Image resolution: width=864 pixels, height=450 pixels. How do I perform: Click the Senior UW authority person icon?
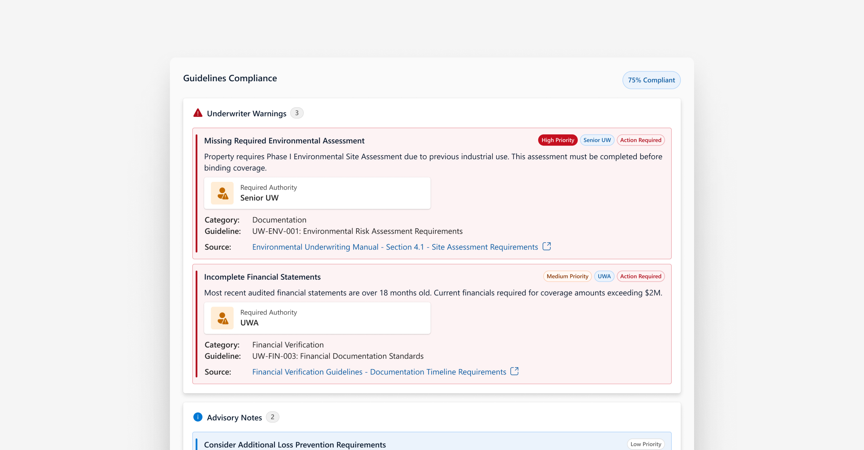222,193
